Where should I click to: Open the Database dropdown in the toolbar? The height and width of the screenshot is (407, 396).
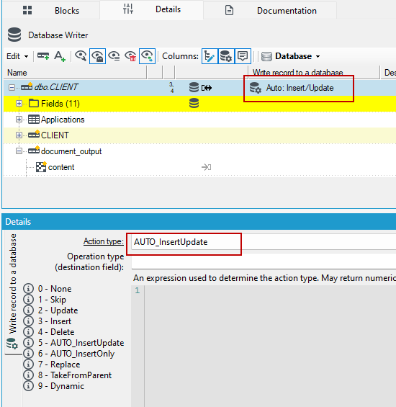pyautogui.click(x=291, y=56)
